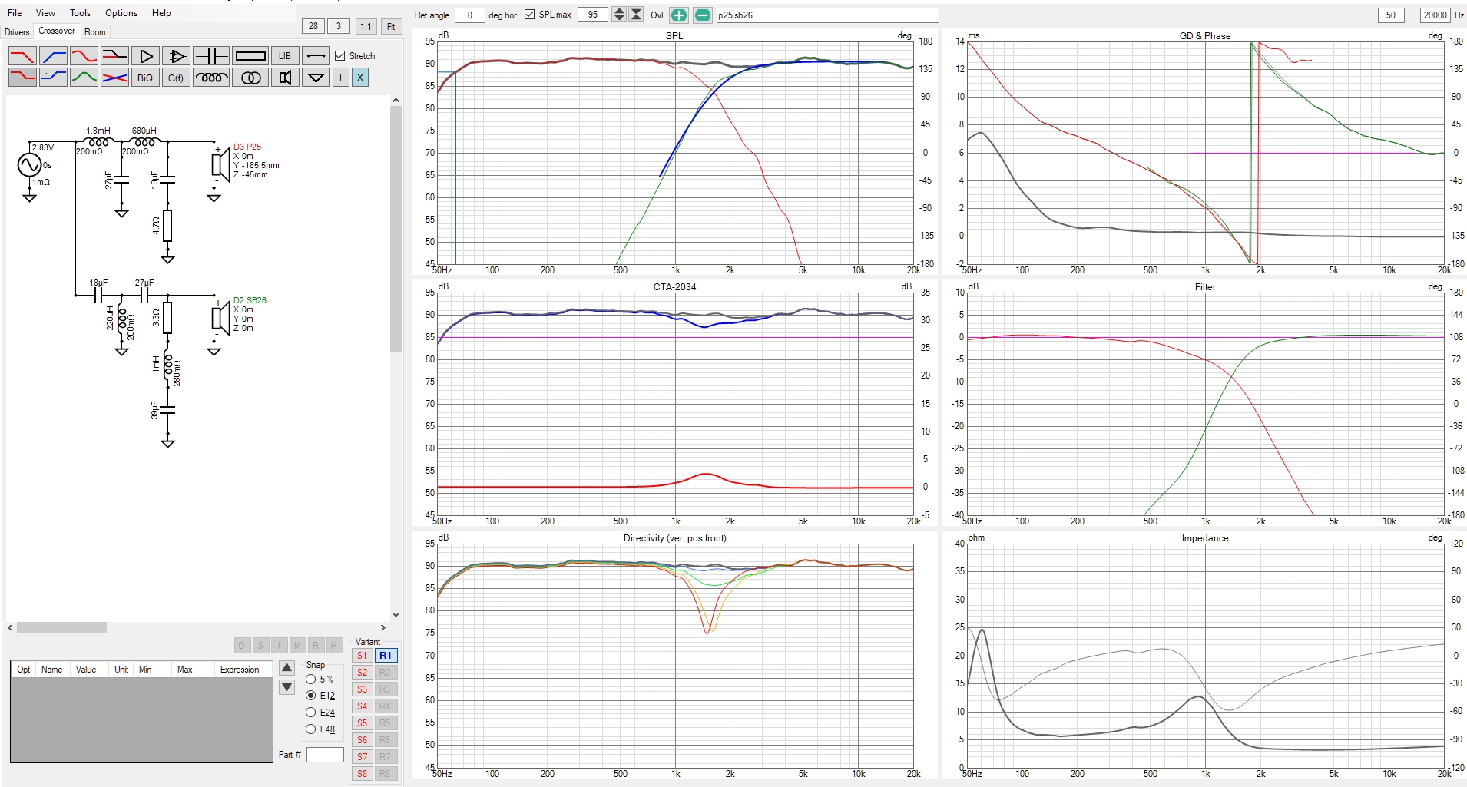Add a ground symbol component
Viewport: 1467px width, 787px height.
click(316, 77)
